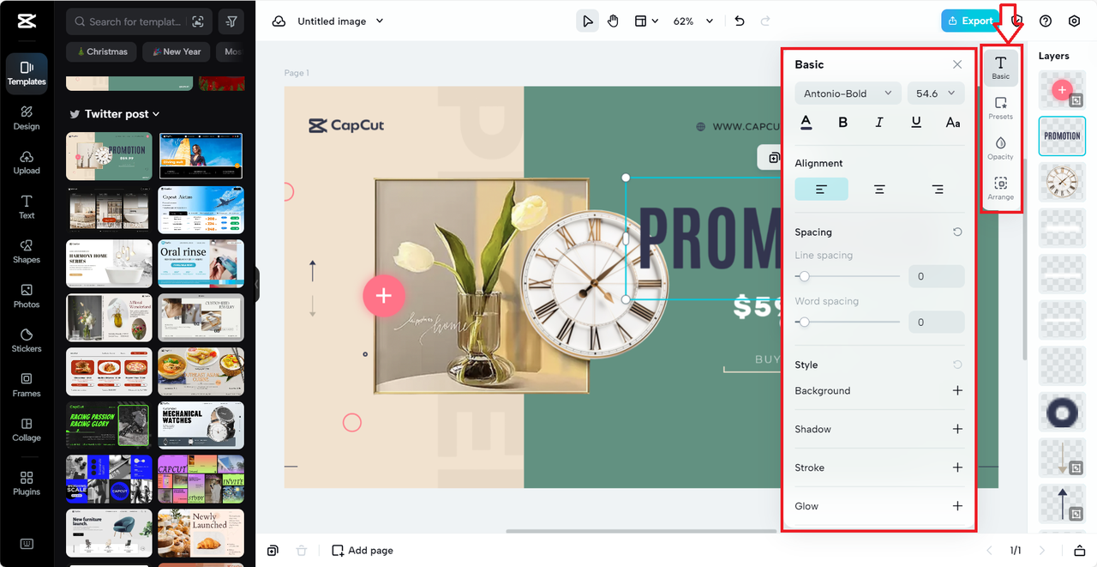Select the Christmas category chip
Image resolution: width=1097 pixels, height=567 pixels.
click(x=102, y=51)
